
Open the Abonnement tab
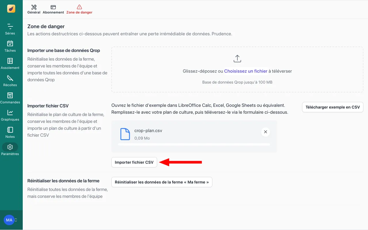coord(53,9)
